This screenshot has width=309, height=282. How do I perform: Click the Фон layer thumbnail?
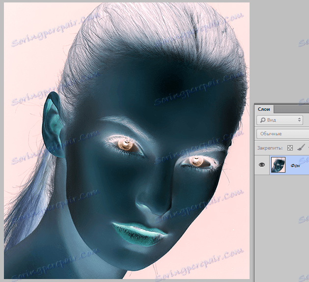pyautogui.click(x=278, y=165)
